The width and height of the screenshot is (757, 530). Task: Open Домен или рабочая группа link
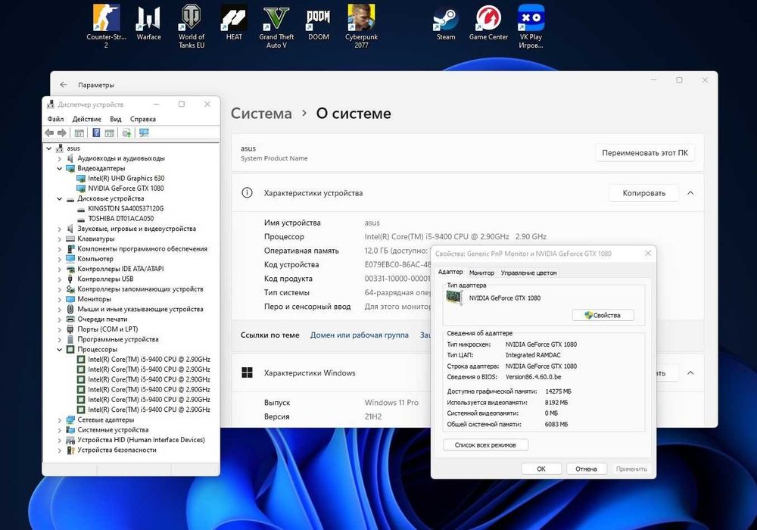[x=359, y=335]
